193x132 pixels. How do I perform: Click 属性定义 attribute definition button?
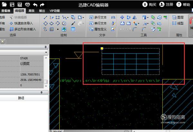tap(98, 29)
